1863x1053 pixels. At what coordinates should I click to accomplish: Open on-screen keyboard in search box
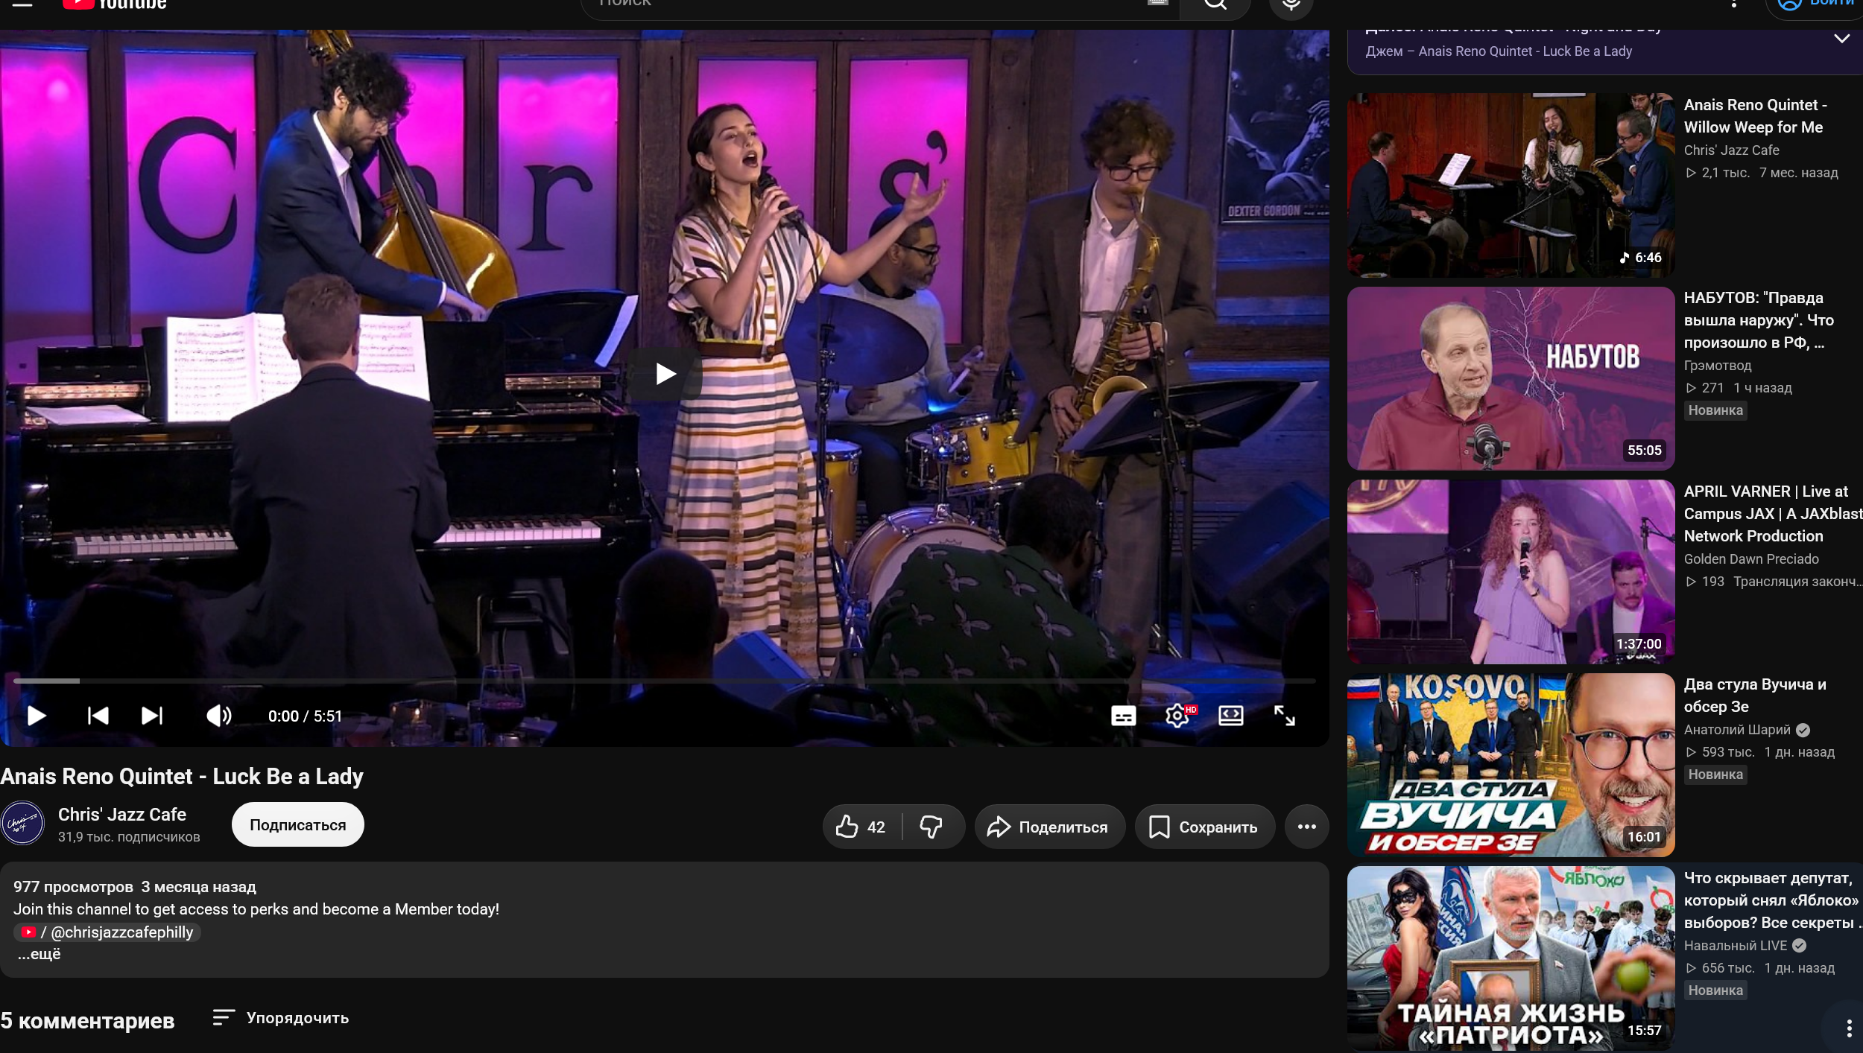coord(1157,3)
